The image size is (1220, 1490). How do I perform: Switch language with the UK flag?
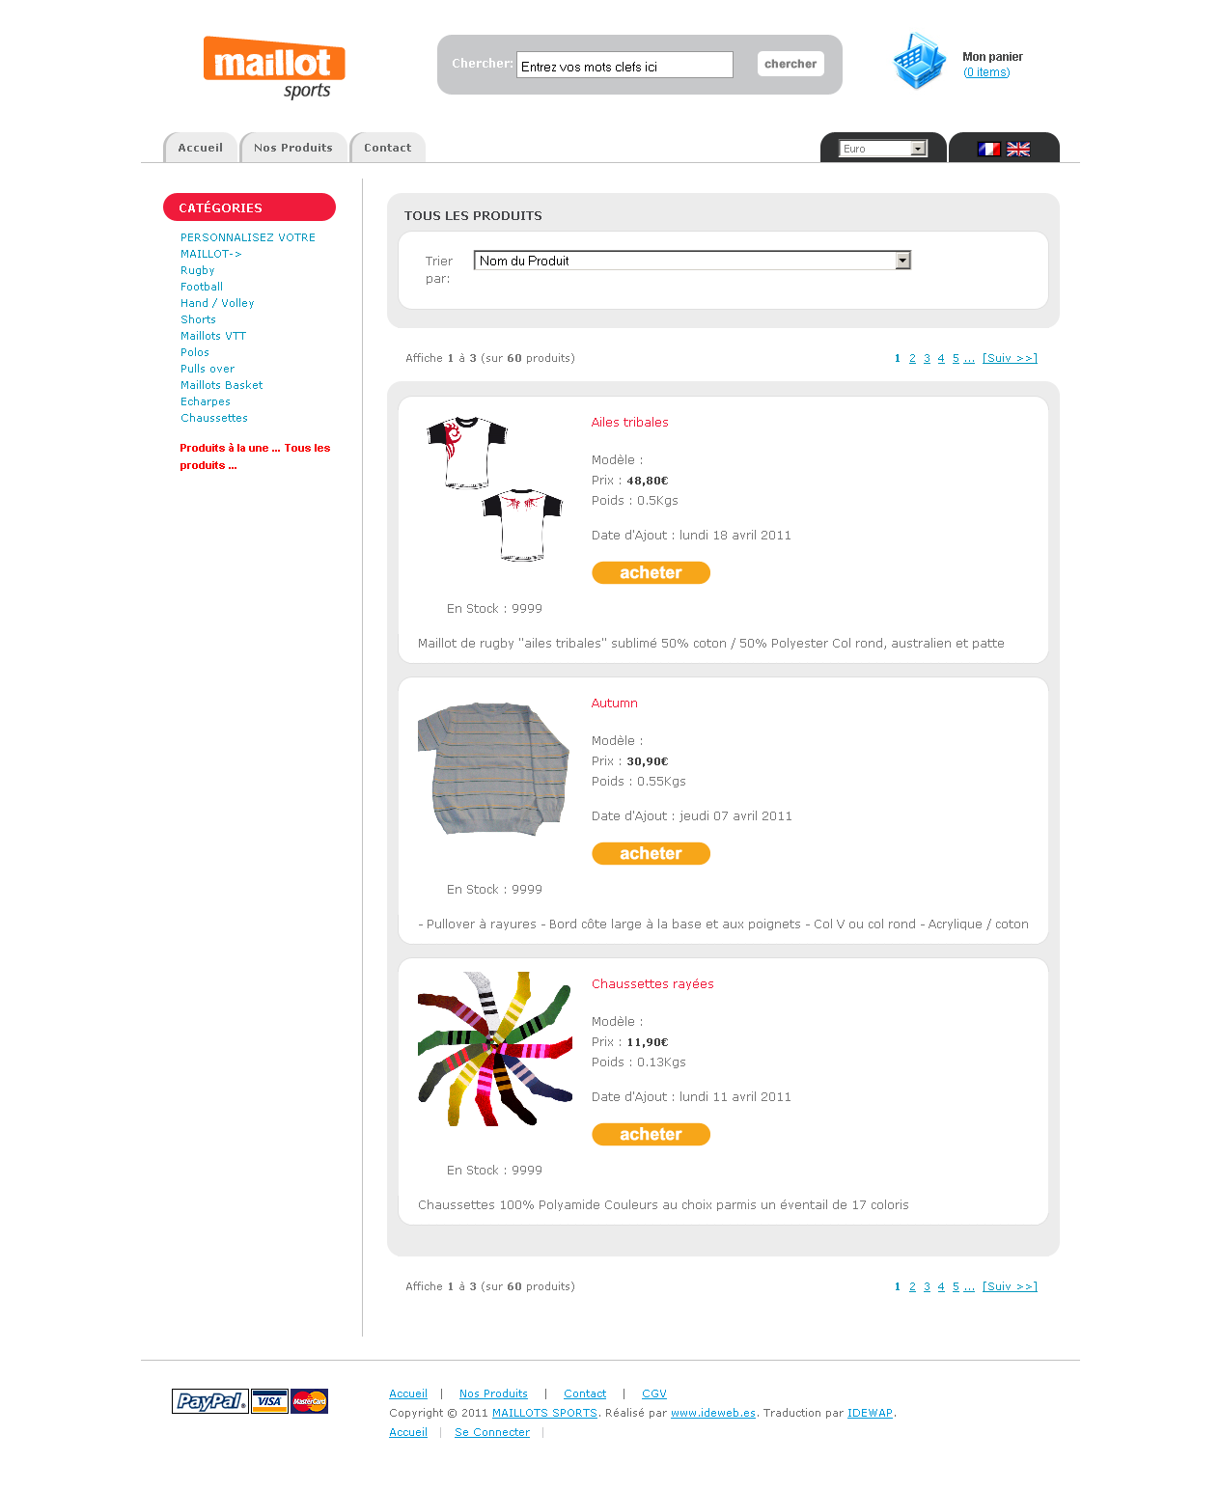pyautogui.click(x=1018, y=149)
